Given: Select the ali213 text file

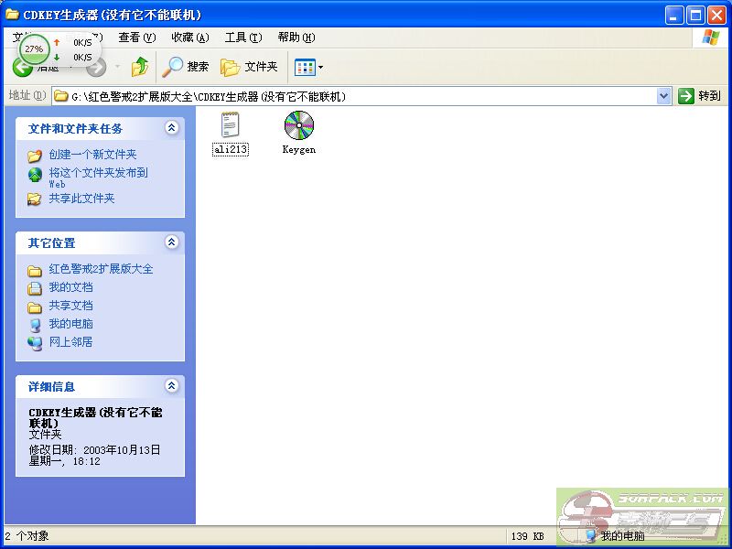Looking at the screenshot, I should point(231,126).
